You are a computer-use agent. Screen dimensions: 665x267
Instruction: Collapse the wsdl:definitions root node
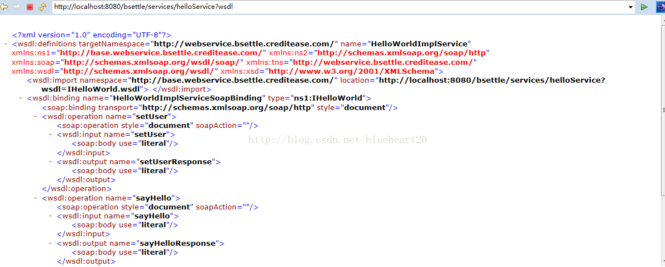6,44
